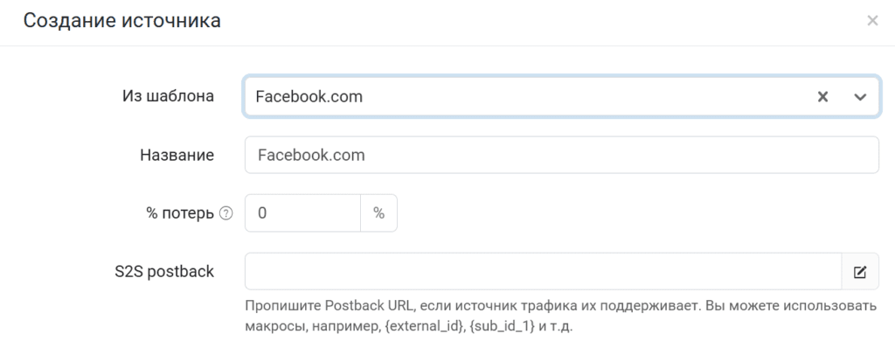Focus the S2S postback URL field

(544, 271)
